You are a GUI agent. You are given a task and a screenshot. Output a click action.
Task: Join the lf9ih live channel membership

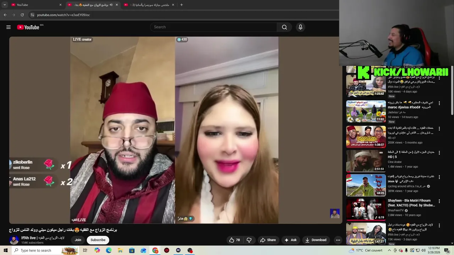(x=78, y=240)
